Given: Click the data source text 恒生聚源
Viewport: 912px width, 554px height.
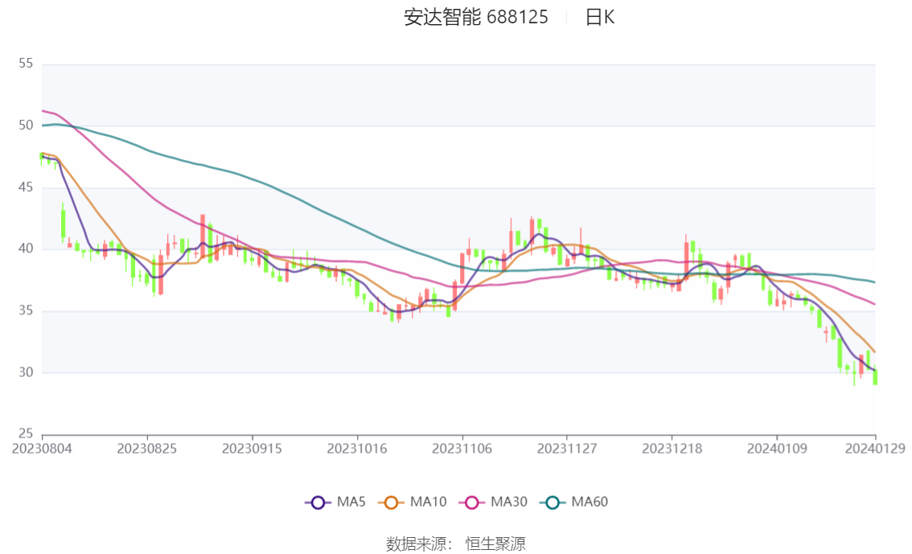Looking at the screenshot, I should click(495, 544).
